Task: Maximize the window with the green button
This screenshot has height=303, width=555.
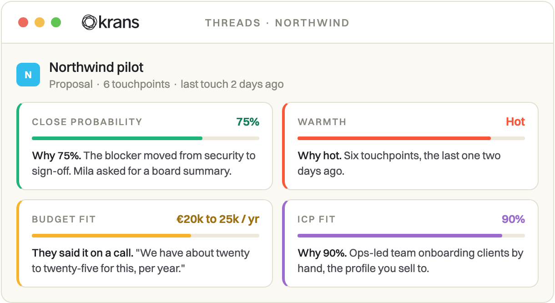Action: click(x=56, y=22)
